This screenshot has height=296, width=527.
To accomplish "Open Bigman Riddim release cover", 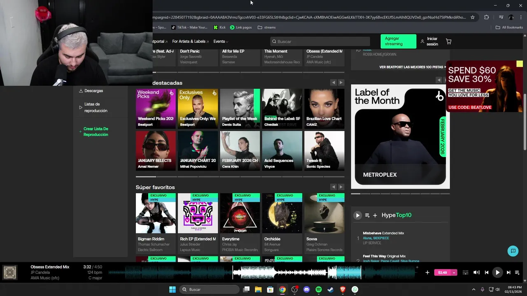I will tap(156, 213).
